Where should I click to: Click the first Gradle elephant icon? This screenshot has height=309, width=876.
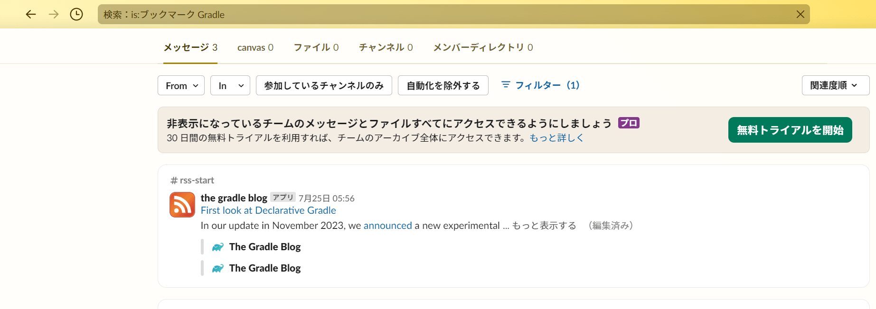[x=218, y=247]
